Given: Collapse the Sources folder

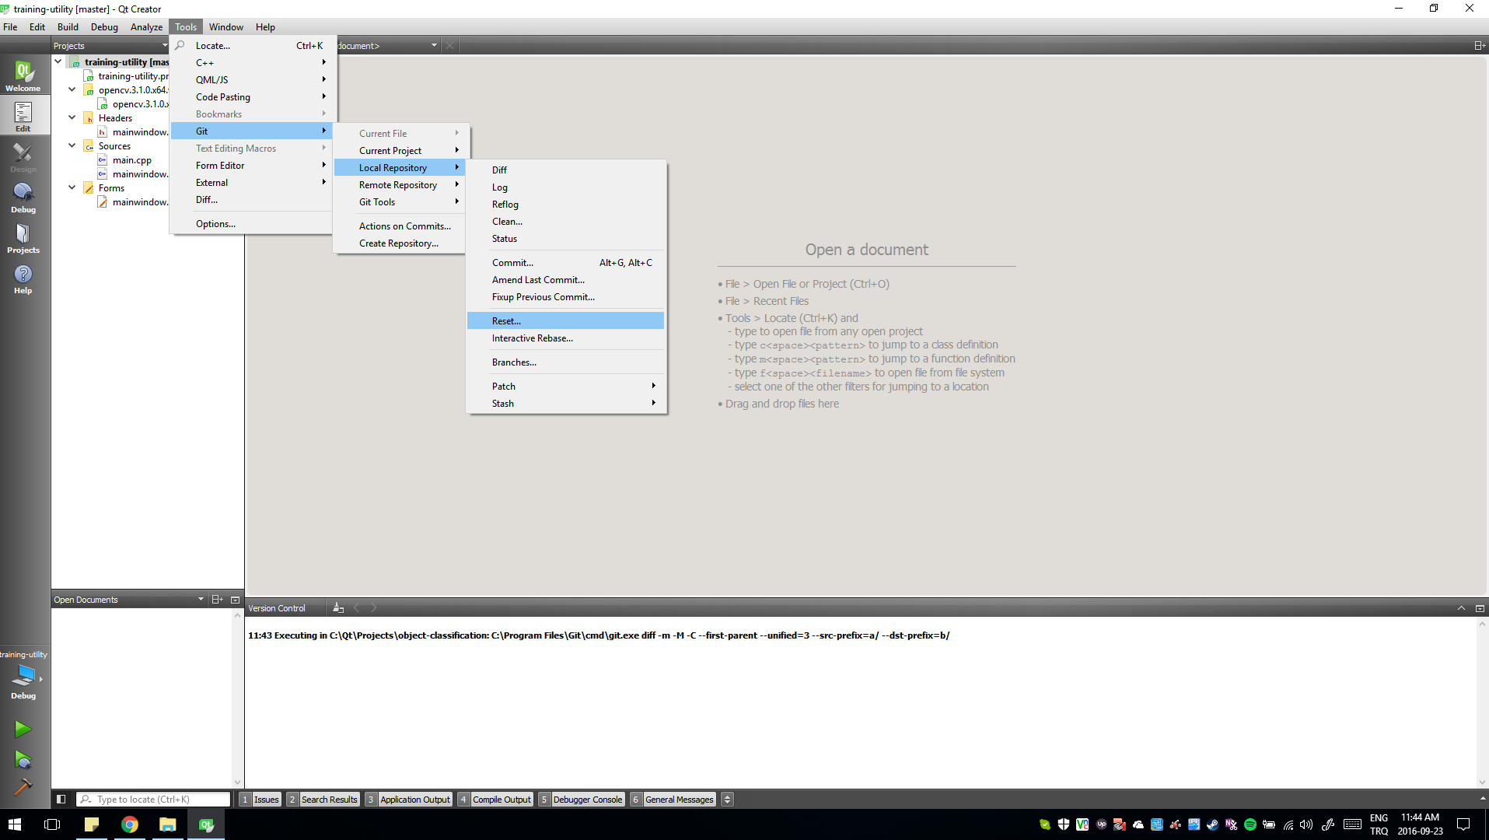Looking at the screenshot, I should pos(72,145).
